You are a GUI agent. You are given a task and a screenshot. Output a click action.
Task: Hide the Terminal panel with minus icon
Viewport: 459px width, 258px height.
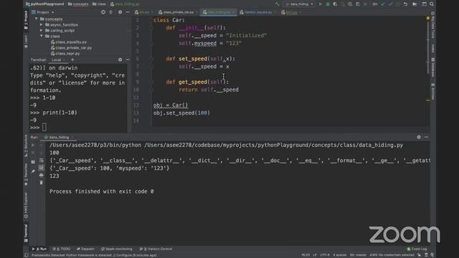pos(128,59)
